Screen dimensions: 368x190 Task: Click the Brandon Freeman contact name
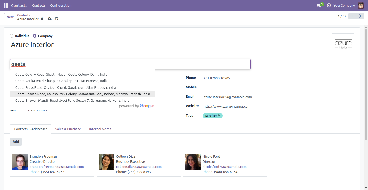(x=43, y=156)
